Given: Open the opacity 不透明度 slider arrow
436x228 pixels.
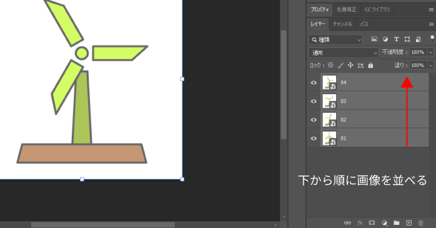Looking at the screenshot, I should pos(431,52).
